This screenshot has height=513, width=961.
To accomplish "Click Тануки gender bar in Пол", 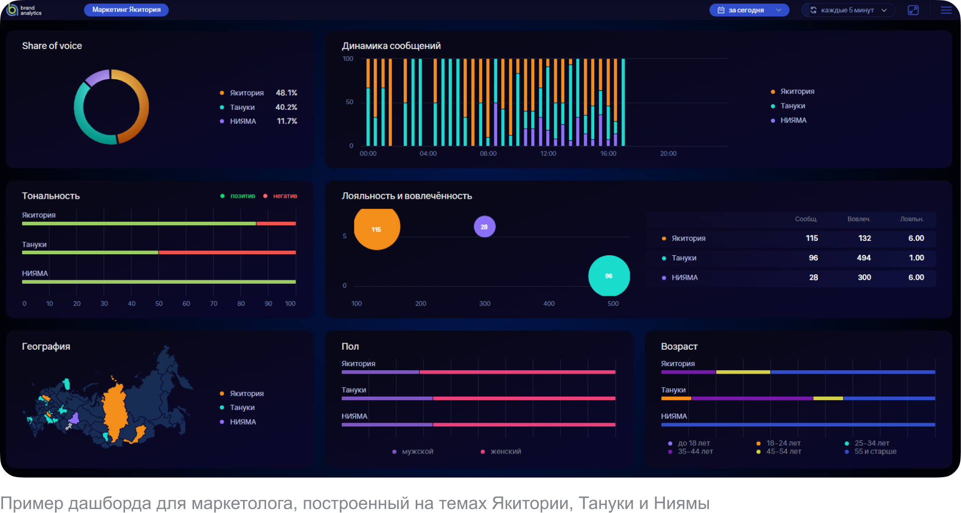I will (x=478, y=398).
